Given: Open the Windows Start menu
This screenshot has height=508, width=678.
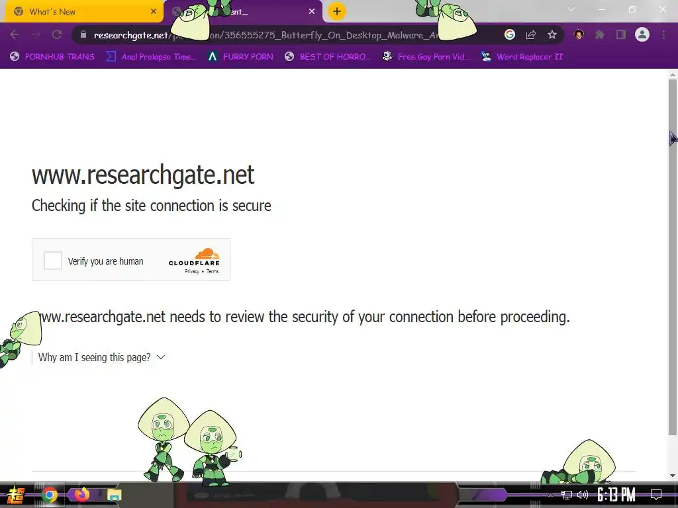Looking at the screenshot, I should [x=16, y=495].
